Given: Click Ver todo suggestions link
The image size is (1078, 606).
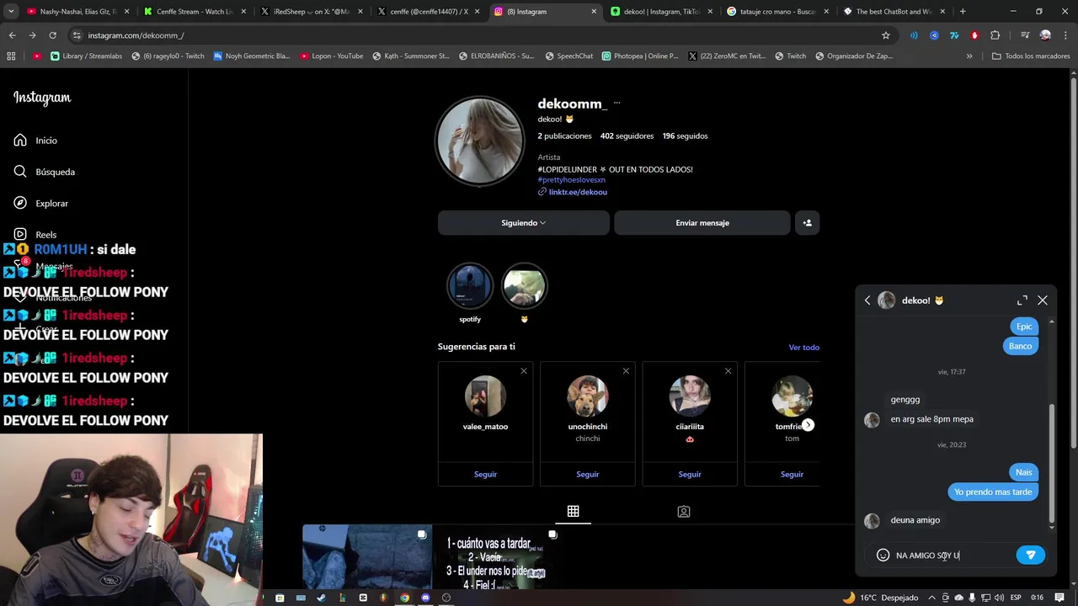Looking at the screenshot, I should pos(803,347).
